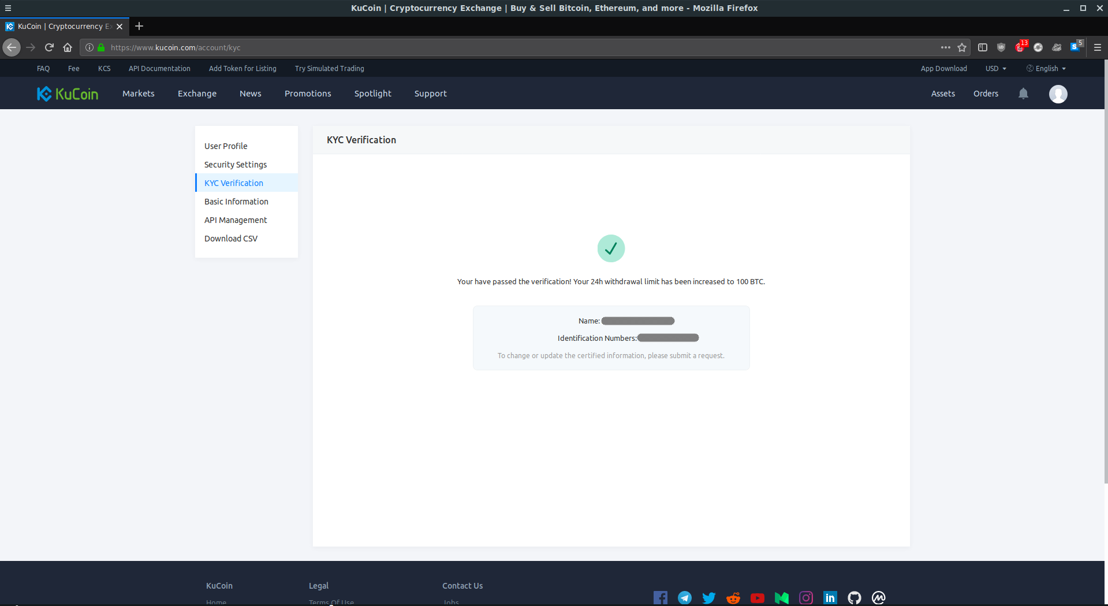Screen dimensions: 1108x606
Task: Select User Profile in sidebar
Action: [x=247, y=146]
